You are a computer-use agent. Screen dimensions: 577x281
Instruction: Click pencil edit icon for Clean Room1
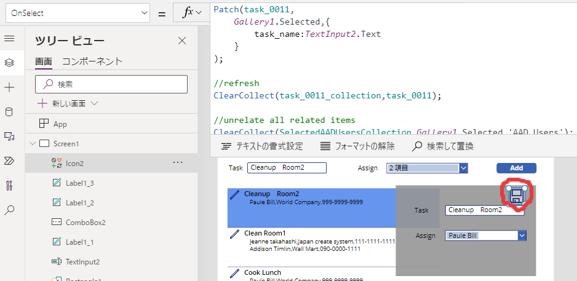click(234, 234)
